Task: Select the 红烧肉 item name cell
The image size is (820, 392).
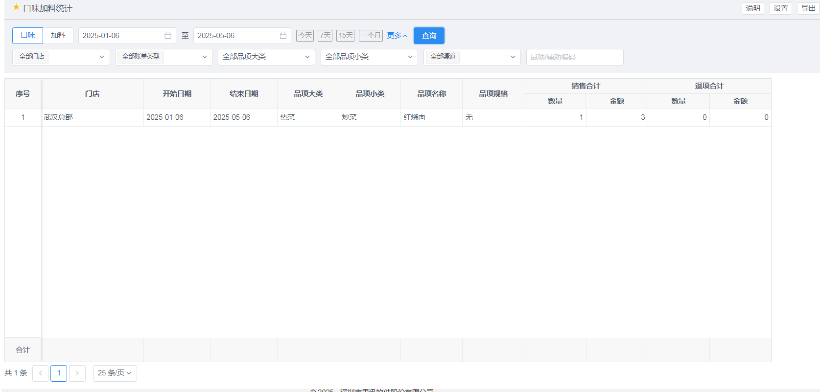Action: 432,117
